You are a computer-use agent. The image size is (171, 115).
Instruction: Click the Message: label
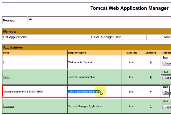(9, 21)
